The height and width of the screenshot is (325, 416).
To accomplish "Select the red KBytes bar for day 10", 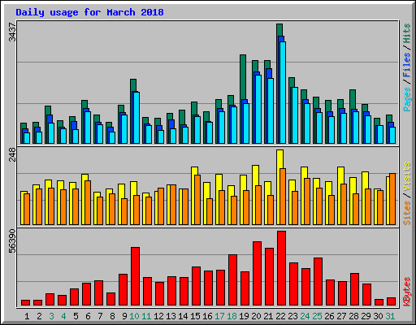I will (x=135, y=276).
